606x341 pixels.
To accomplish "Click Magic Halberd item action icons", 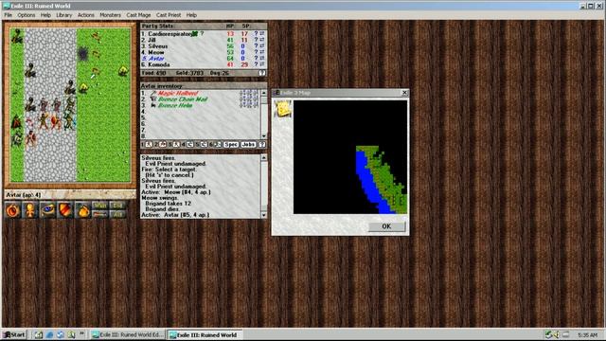I will [x=249, y=93].
